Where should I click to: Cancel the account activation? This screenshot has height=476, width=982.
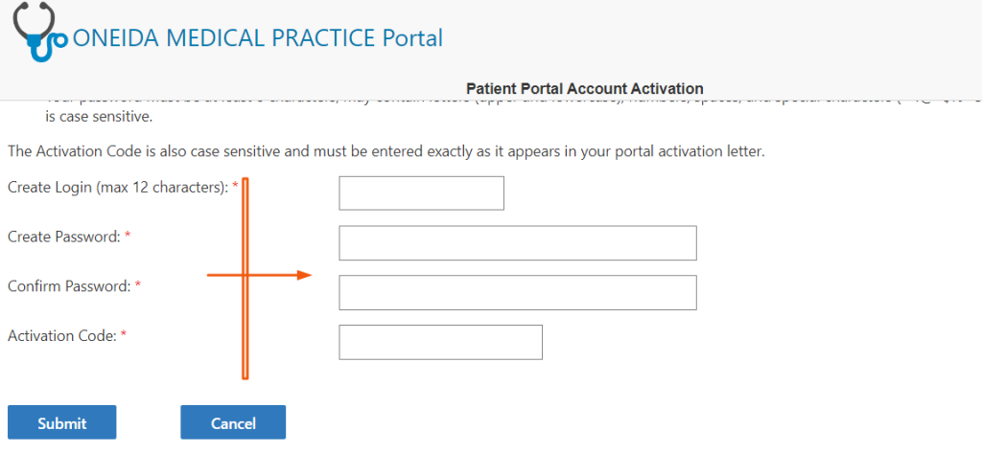tap(233, 422)
